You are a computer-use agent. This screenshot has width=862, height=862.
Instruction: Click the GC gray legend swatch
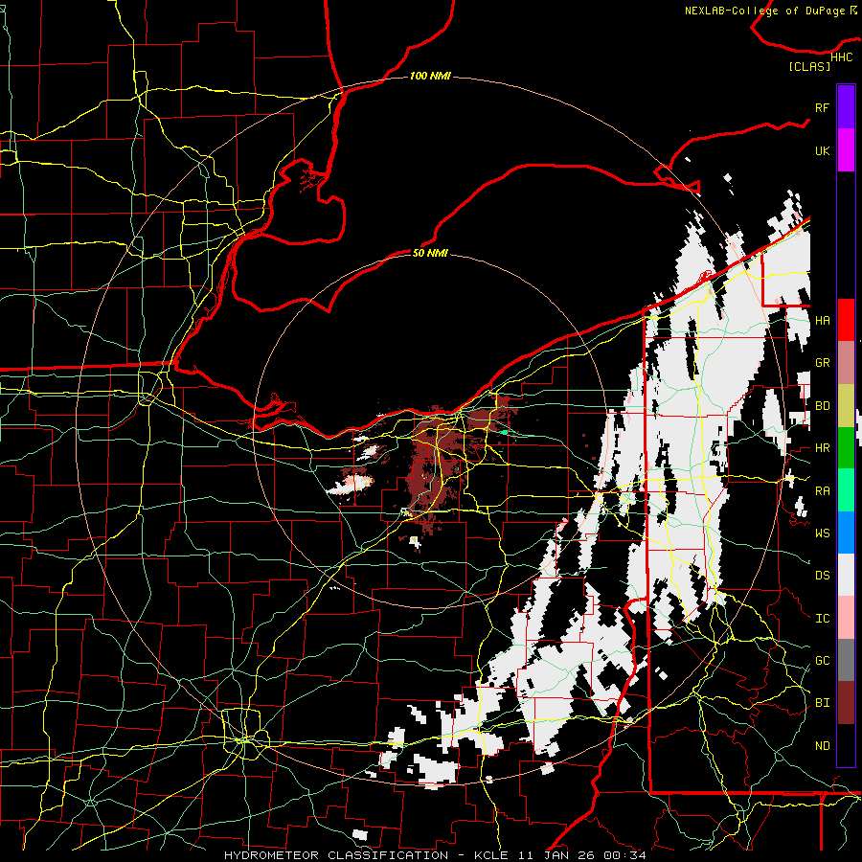(x=846, y=660)
